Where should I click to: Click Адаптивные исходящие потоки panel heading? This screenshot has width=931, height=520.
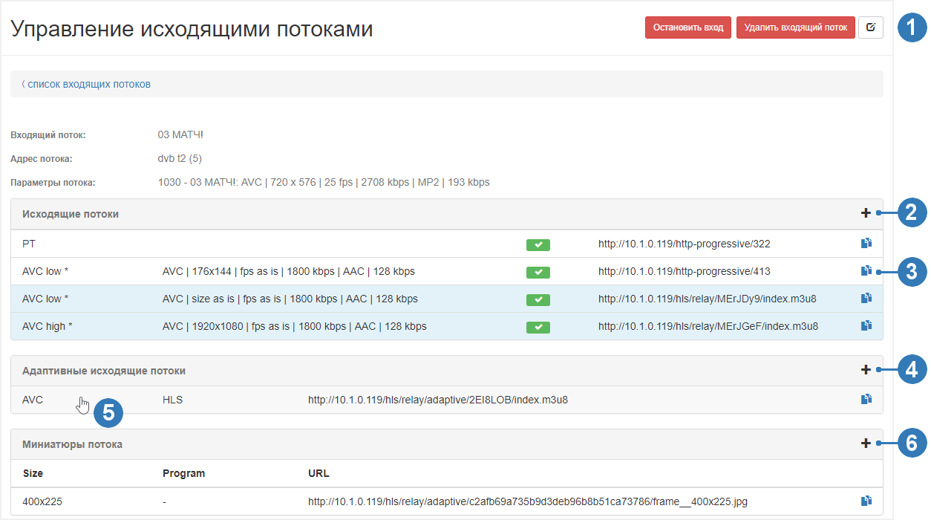[104, 370]
